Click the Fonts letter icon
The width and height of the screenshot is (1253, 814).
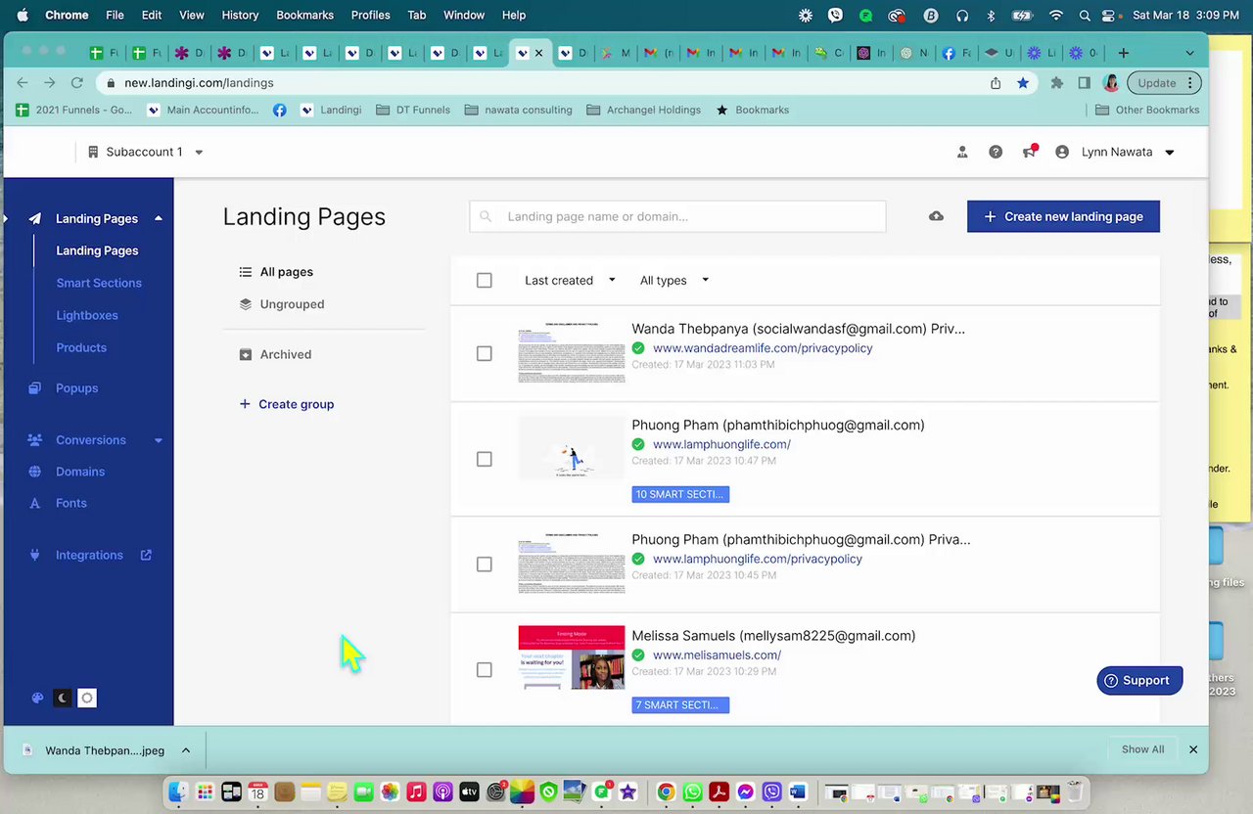click(x=35, y=503)
